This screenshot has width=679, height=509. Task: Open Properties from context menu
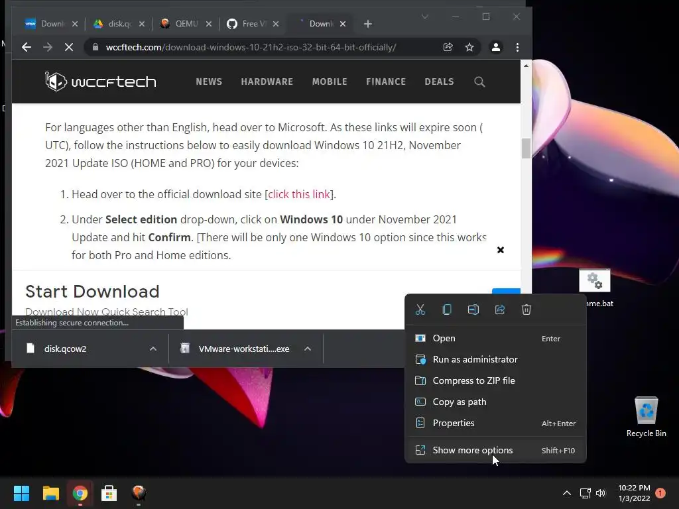[495, 423]
